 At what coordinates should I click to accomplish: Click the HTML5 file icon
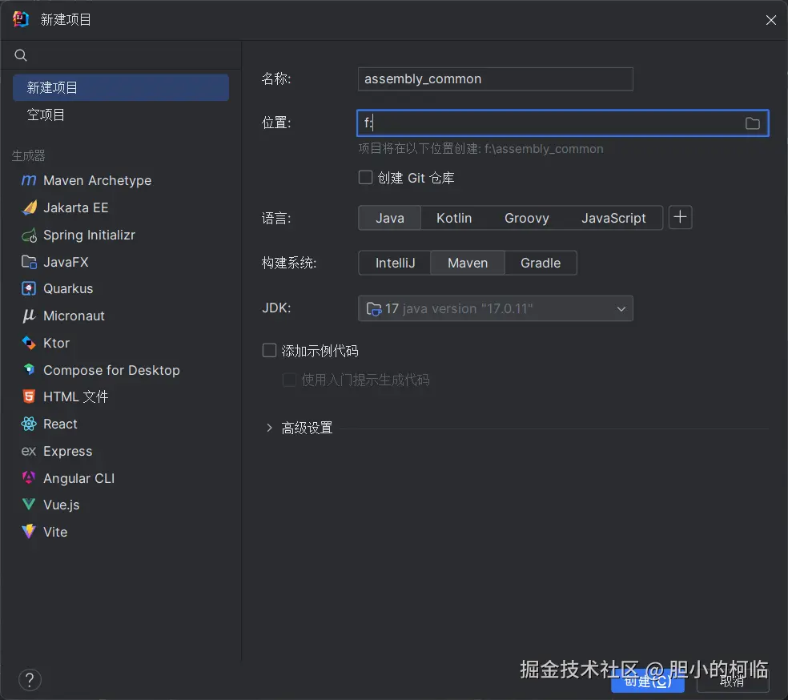click(29, 396)
